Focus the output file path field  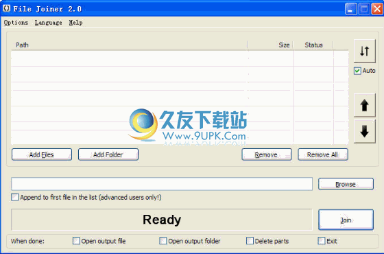click(x=162, y=184)
